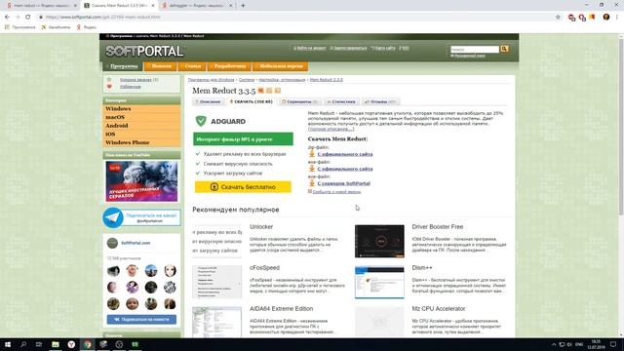This screenshot has height=351, width=624.
Task: Click the site search input field
Action: coord(475,49)
